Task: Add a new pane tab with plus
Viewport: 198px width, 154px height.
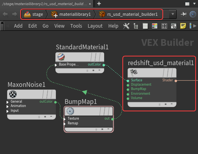Action: (x=99, y=4)
